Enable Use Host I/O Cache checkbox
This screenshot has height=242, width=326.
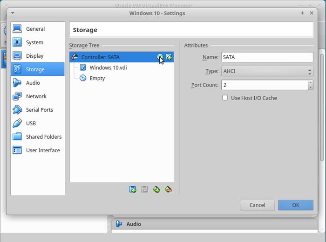(x=225, y=98)
